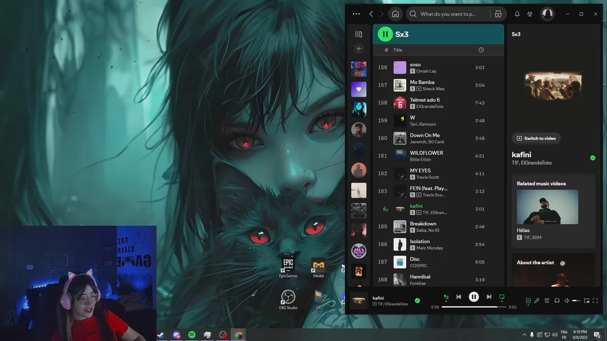Image resolution: width=607 pixels, height=341 pixels.
Task: Open Liked Songs heart playlist in sidebar
Action: tap(359, 89)
